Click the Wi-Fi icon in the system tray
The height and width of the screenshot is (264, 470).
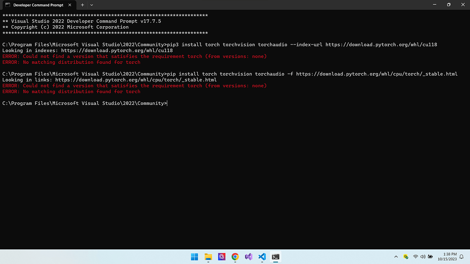click(415, 257)
